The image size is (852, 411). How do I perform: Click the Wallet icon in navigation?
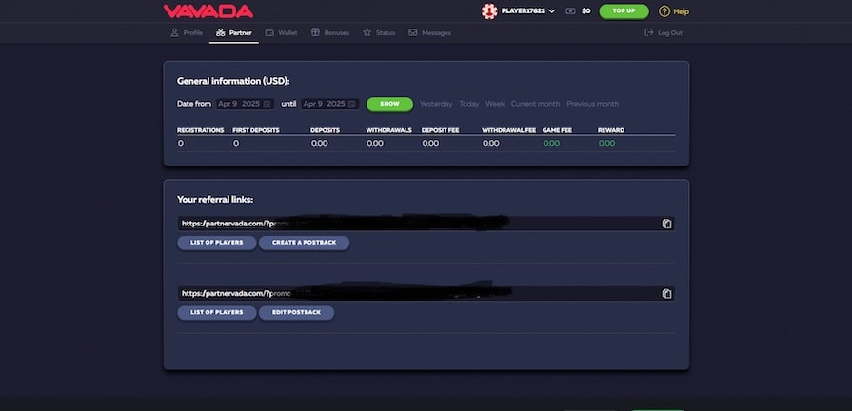pos(269,32)
